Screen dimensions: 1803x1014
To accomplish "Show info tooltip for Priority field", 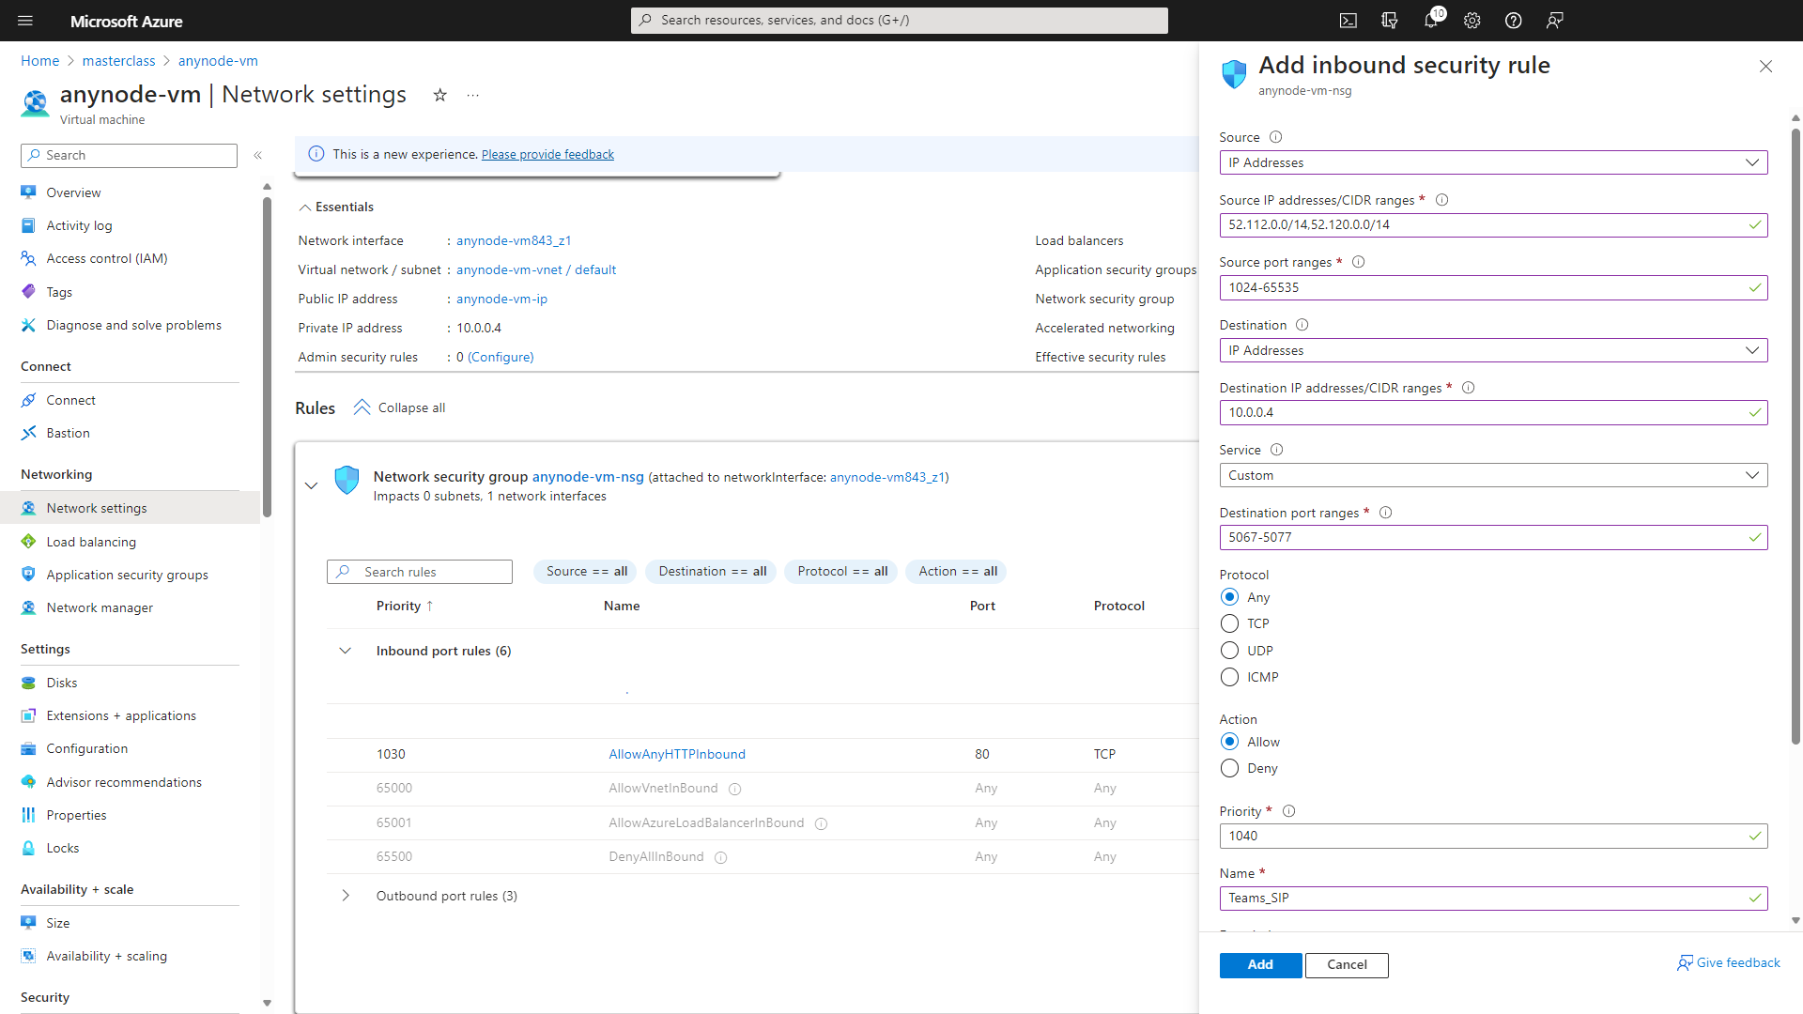I will point(1288,811).
